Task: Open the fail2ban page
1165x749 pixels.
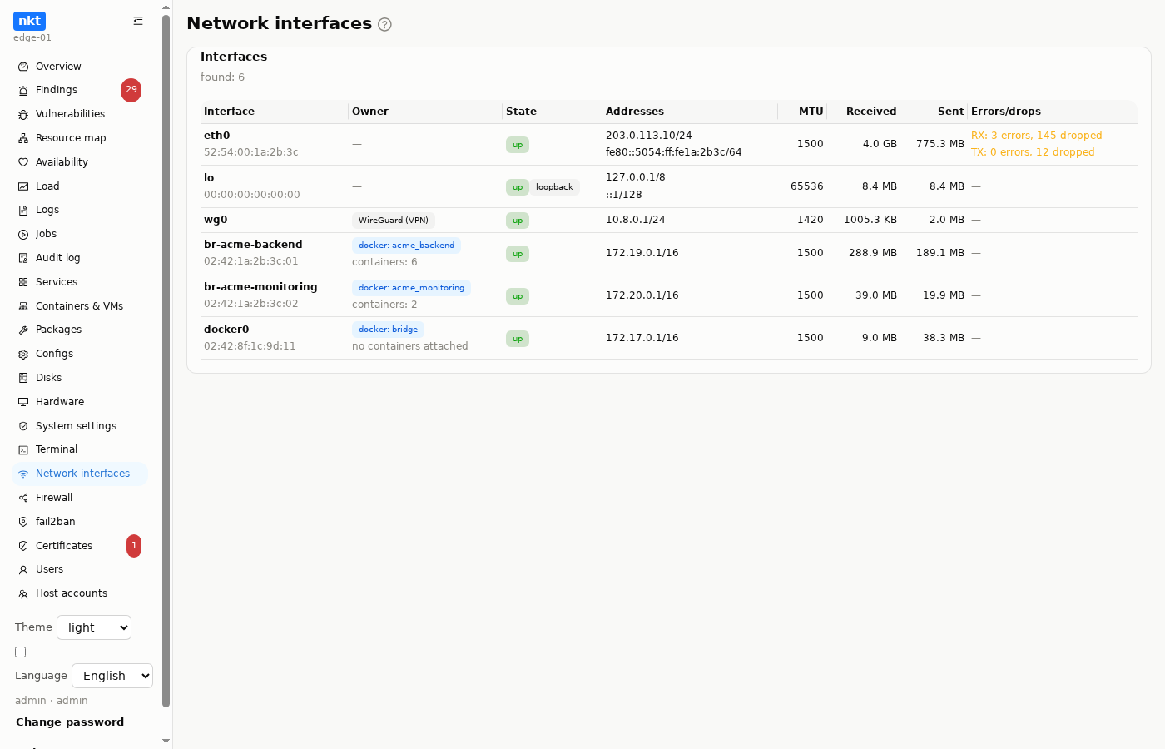Action: tap(80, 522)
